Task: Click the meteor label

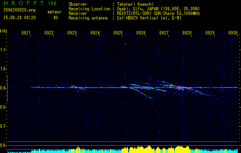Action: [54, 12]
